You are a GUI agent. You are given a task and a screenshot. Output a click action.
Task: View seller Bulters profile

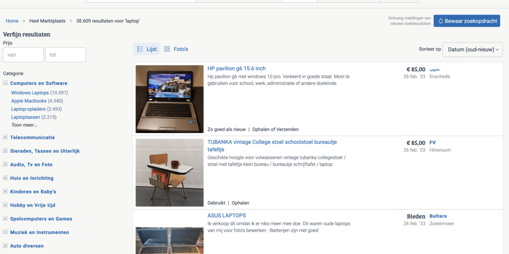438,216
